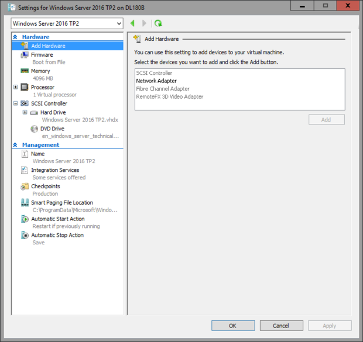Click the Hard Drive icon
The width and height of the screenshot is (363, 342).
[34, 113]
